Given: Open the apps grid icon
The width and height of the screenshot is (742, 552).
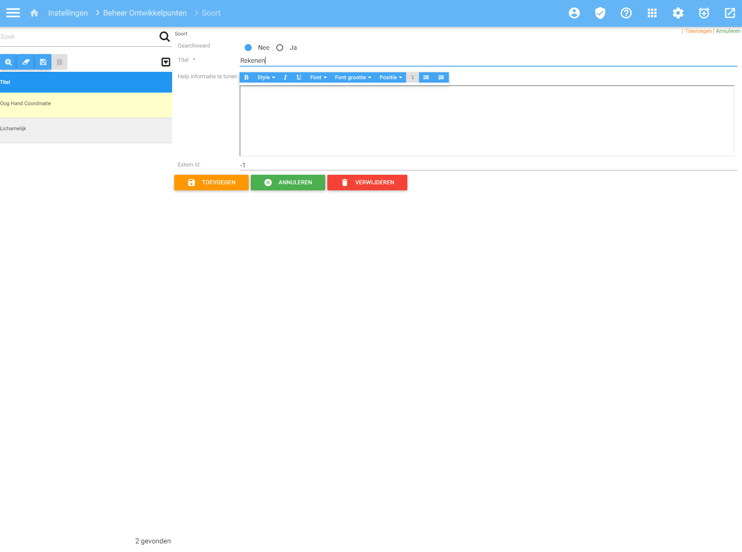Looking at the screenshot, I should 652,13.
